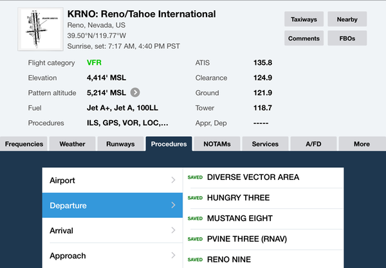Open the Services tab
This screenshot has width=386, height=268.
[265, 144]
